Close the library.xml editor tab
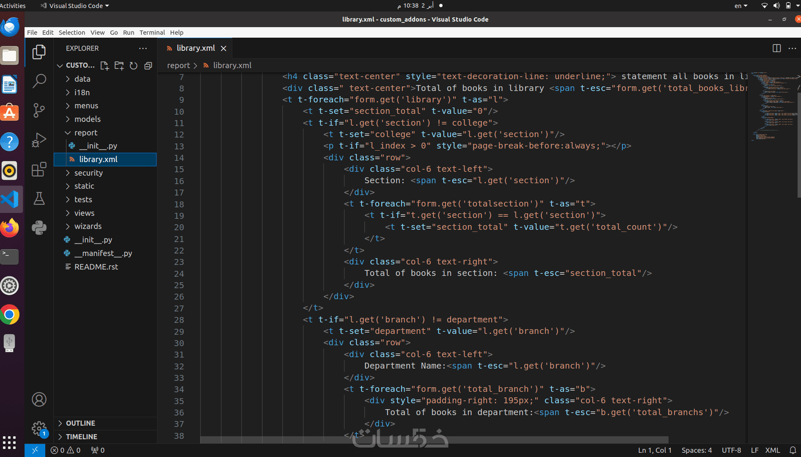801x457 pixels. pyautogui.click(x=224, y=49)
